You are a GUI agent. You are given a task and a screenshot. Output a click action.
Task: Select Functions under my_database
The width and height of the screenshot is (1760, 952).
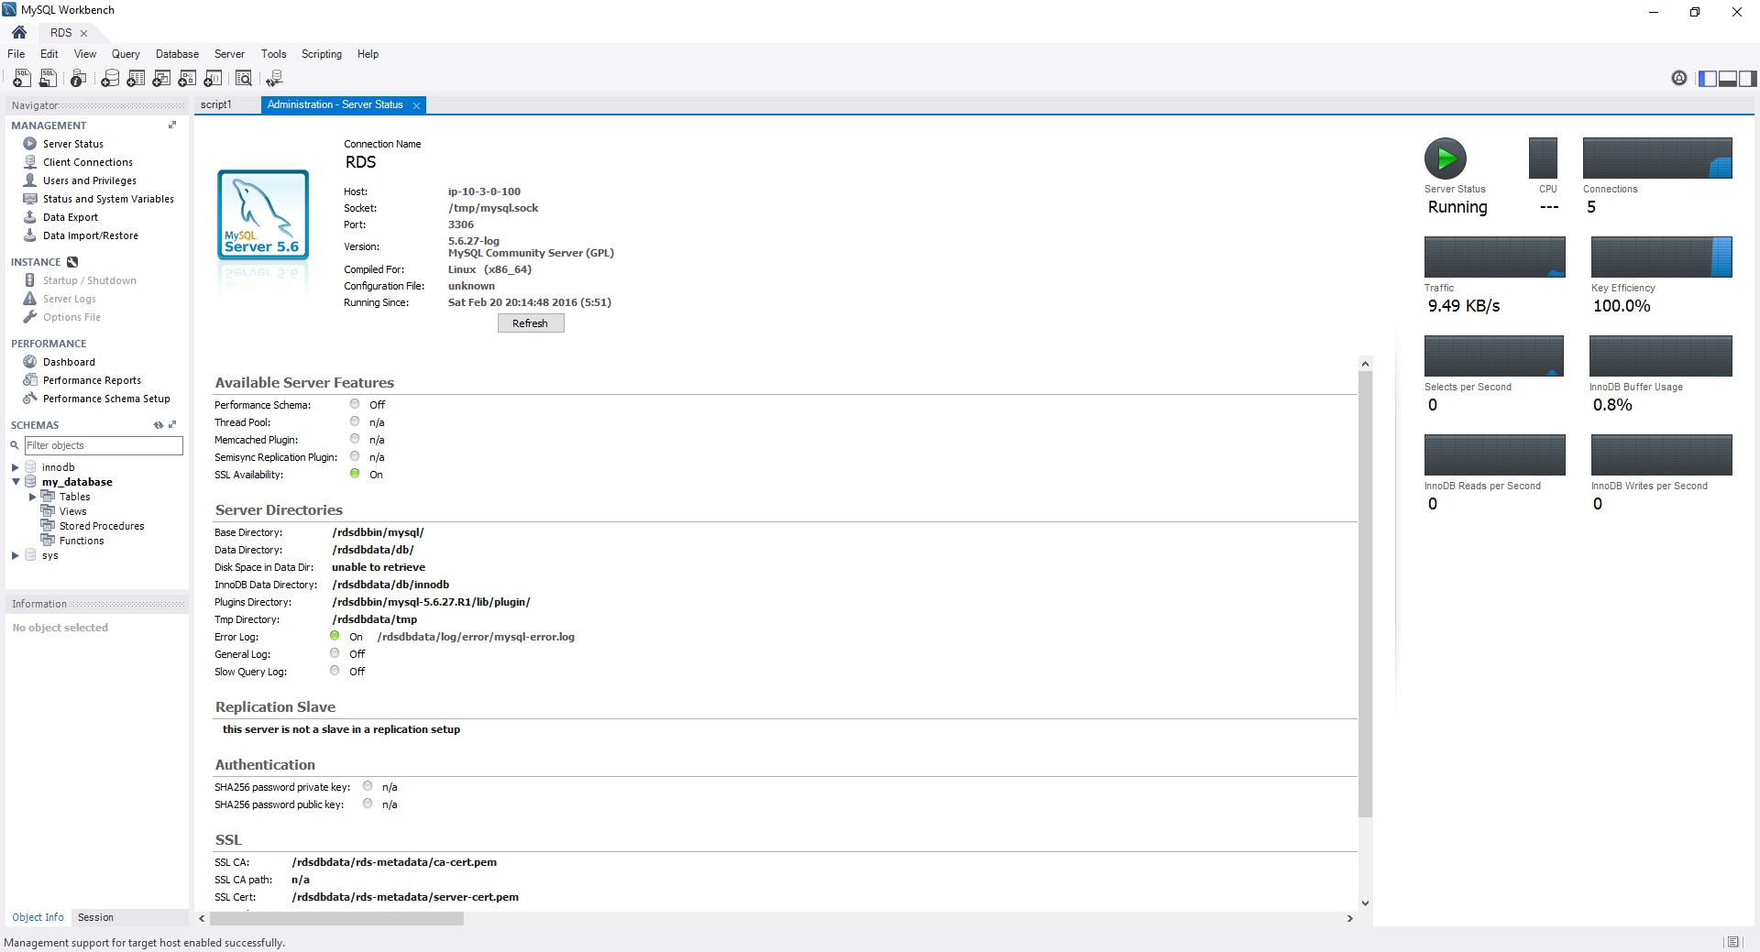click(82, 541)
